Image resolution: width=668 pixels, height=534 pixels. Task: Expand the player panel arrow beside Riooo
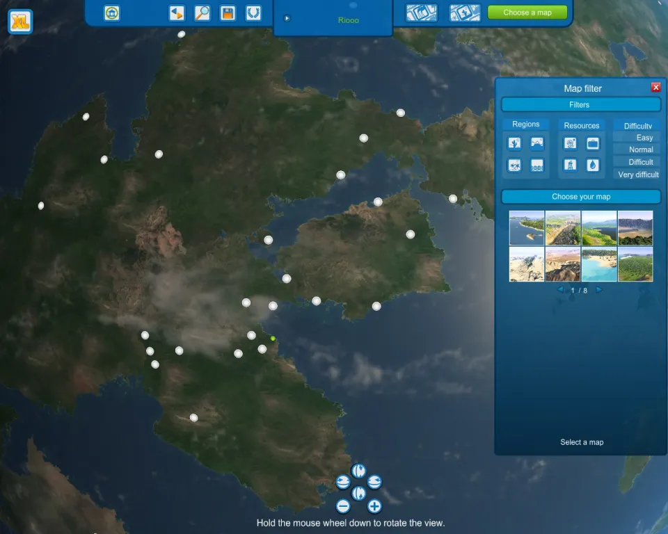pyautogui.click(x=287, y=19)
